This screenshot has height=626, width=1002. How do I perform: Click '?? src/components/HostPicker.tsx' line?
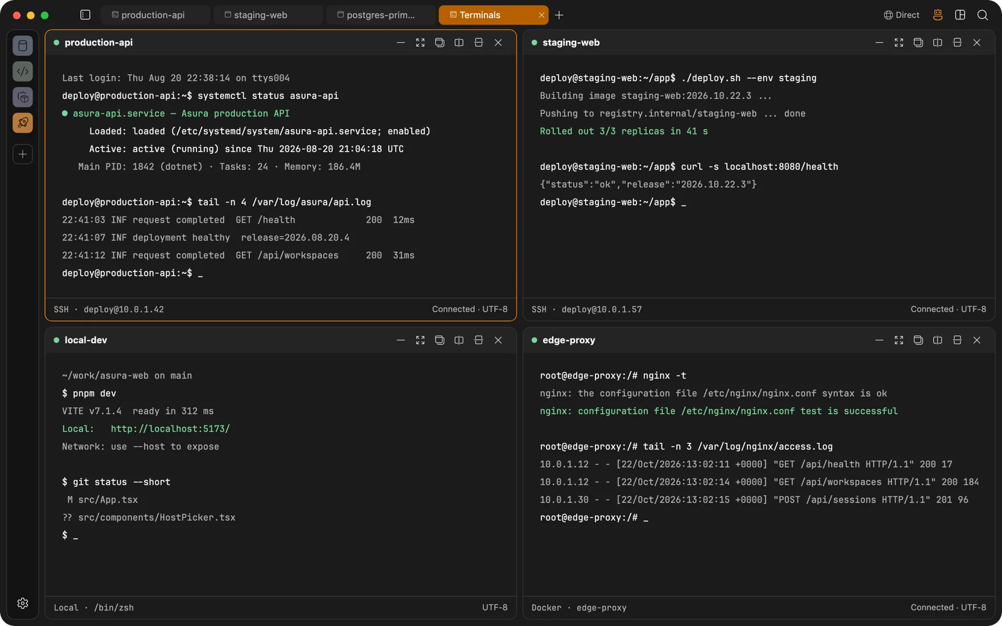[x=149, y=518]
